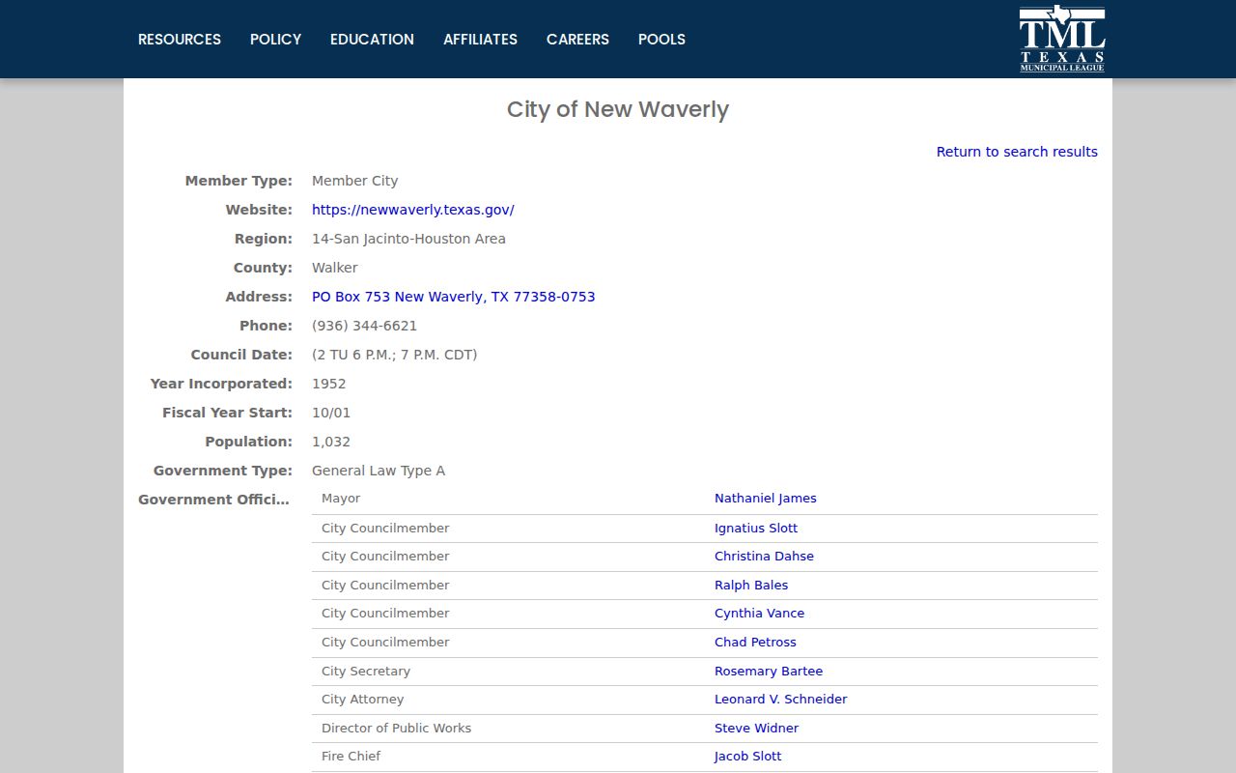
Task: Open Public Works Director Steve Widner link
Action: coord(757,729)
